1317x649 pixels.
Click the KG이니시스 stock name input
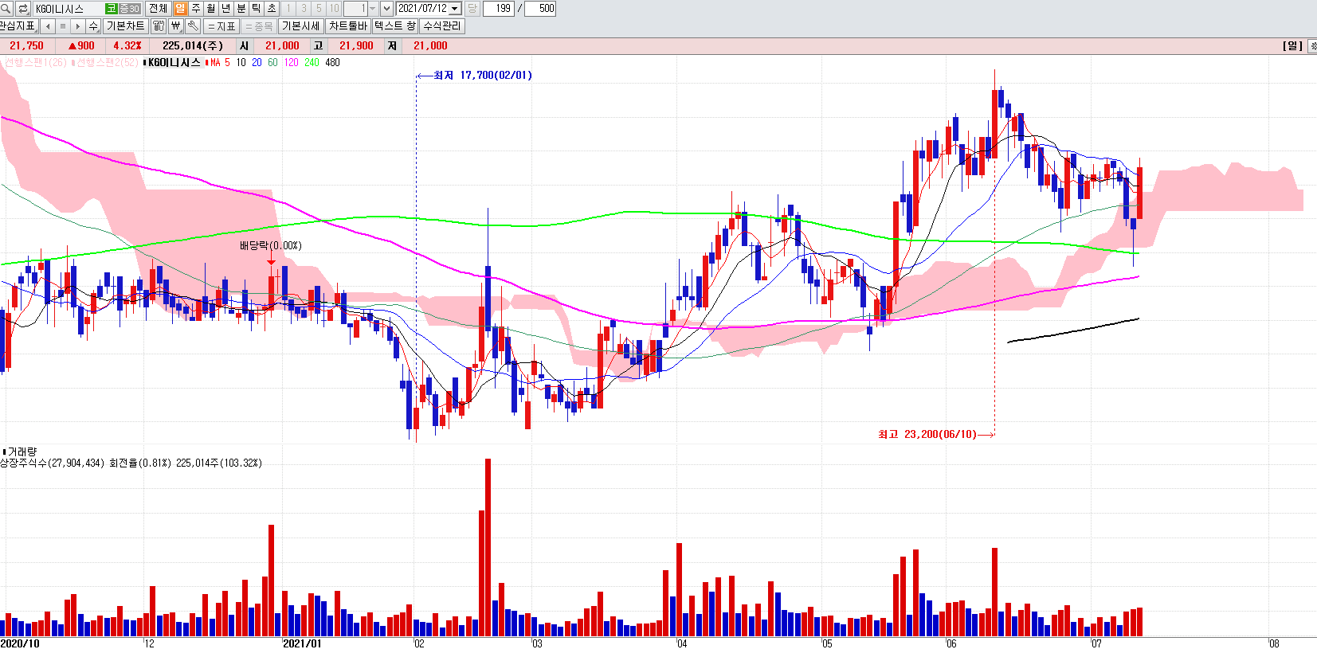coord(69,9)
